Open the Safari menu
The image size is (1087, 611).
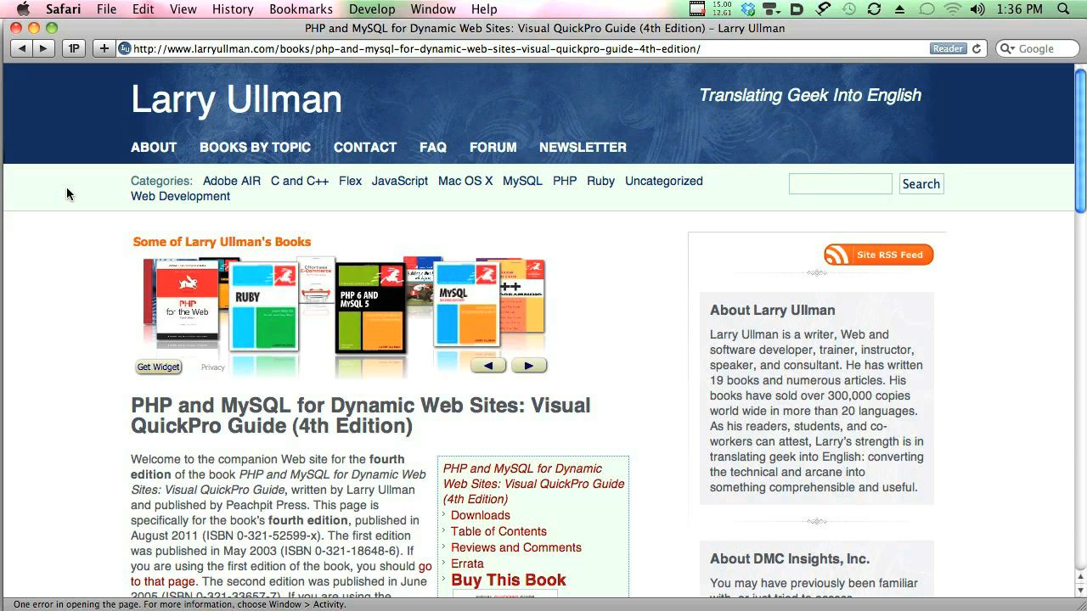64,9
